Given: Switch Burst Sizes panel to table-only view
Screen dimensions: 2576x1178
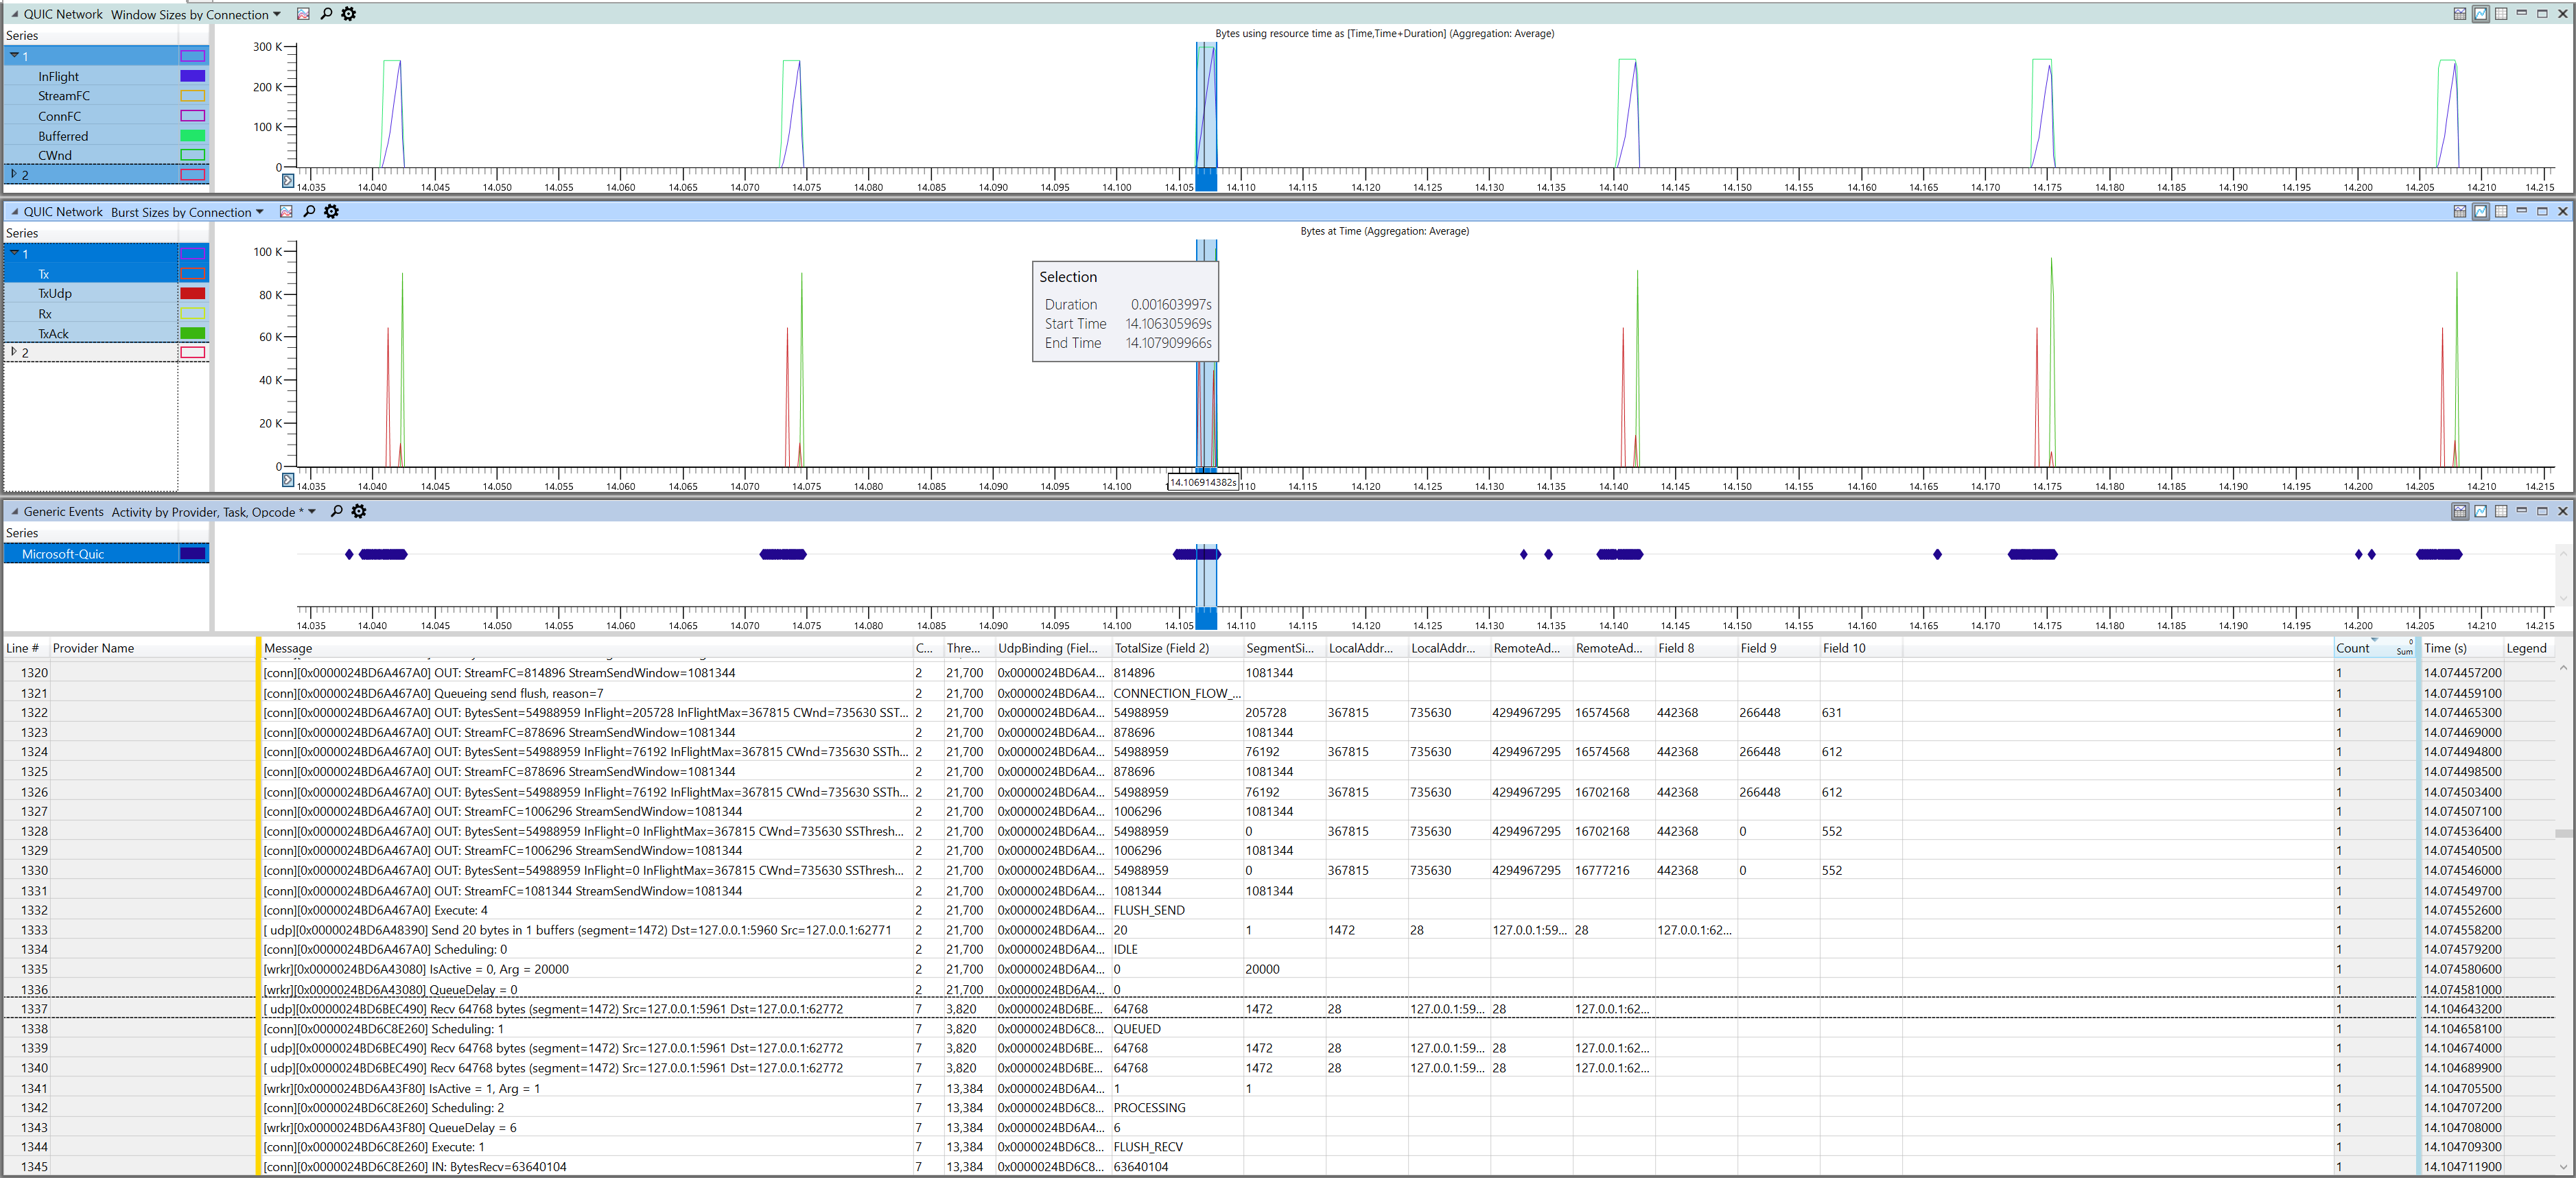Looking at the screenshot, I should 2501,212.
